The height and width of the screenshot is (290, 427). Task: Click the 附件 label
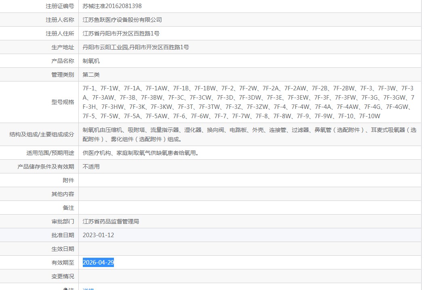click(x=68, y=180)
